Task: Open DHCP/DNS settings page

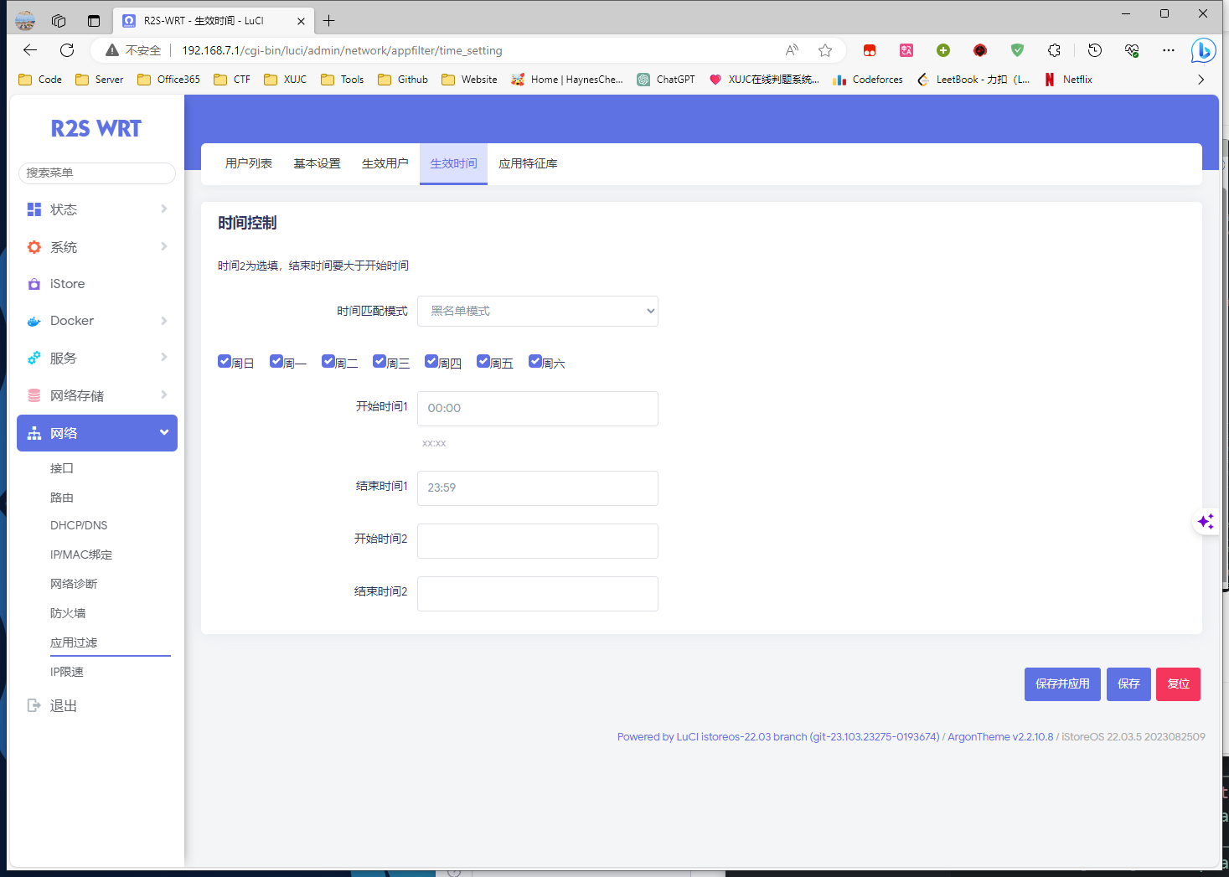Action: pyautogui.click(x=79, y=525)
